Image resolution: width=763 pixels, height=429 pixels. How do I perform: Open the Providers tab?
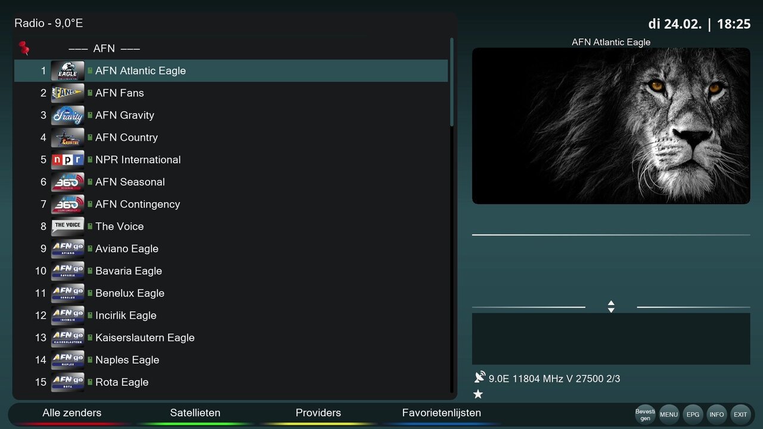(x=318, y=413)
